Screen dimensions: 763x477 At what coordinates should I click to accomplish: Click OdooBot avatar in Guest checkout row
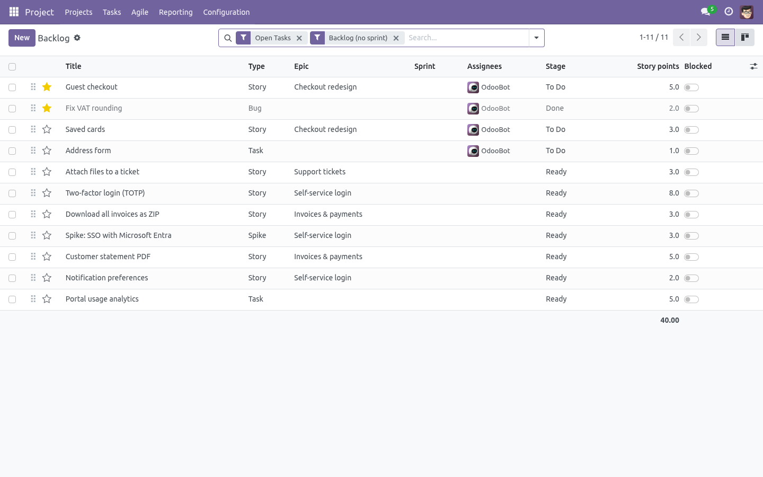click(x=473, y=87)
